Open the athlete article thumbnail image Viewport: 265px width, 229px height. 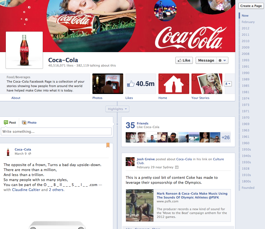point(140,205)
